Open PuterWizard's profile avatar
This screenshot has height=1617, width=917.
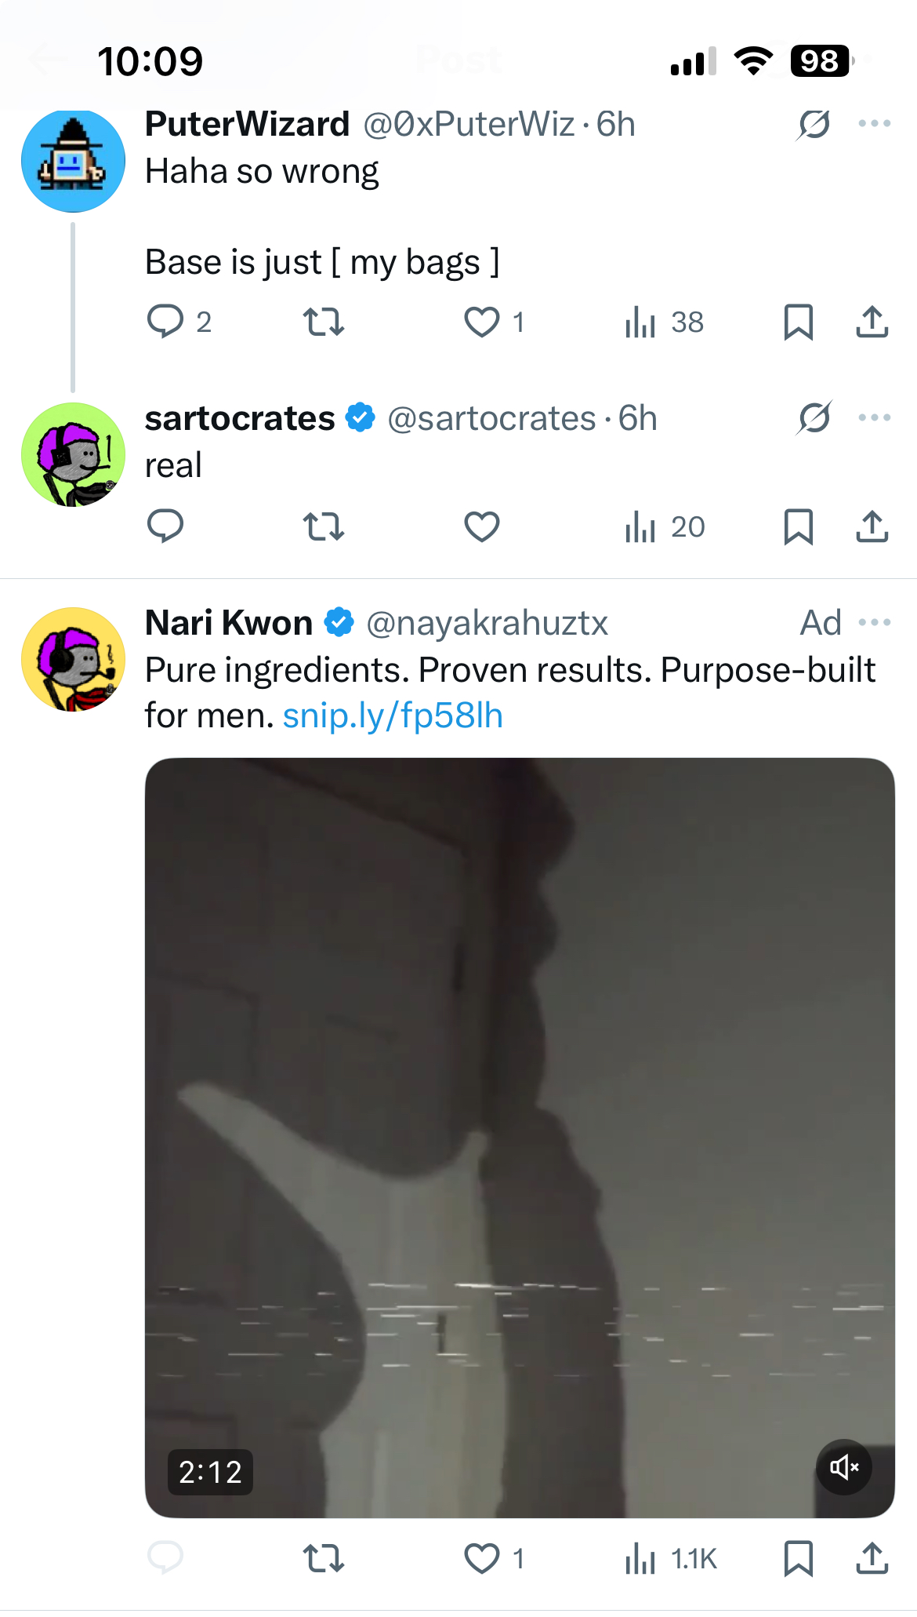pos(73,161)
